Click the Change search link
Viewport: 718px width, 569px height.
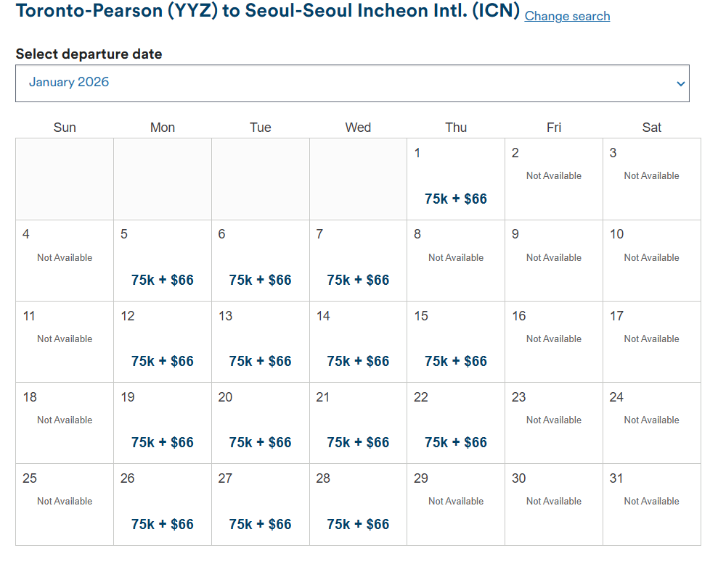click(x=567, y=16)
